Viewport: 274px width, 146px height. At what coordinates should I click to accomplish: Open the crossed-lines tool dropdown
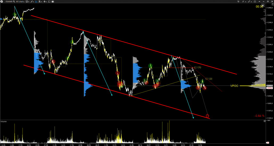tap(244, 1)
